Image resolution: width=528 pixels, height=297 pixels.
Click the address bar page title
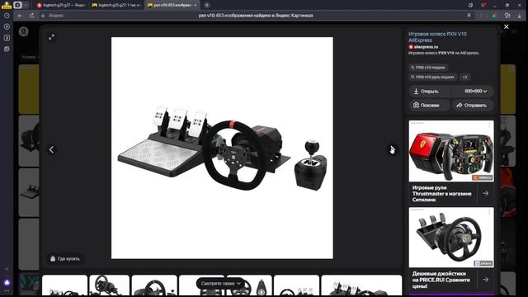pos(256,16)
